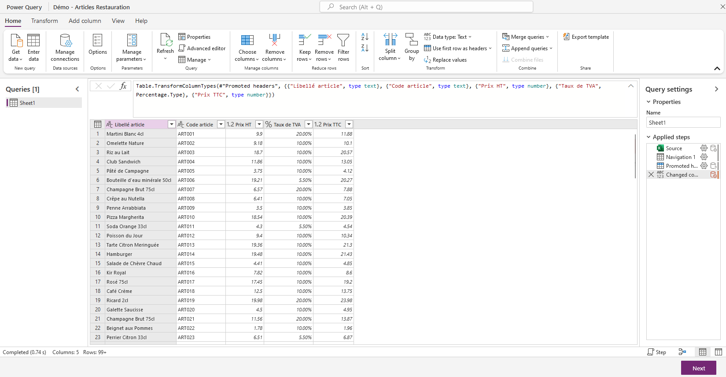The height and width of the screenshot is (377, 726).
Task: Change the Taux de TVA percent type icon
Action: click(x=269, y=125)
